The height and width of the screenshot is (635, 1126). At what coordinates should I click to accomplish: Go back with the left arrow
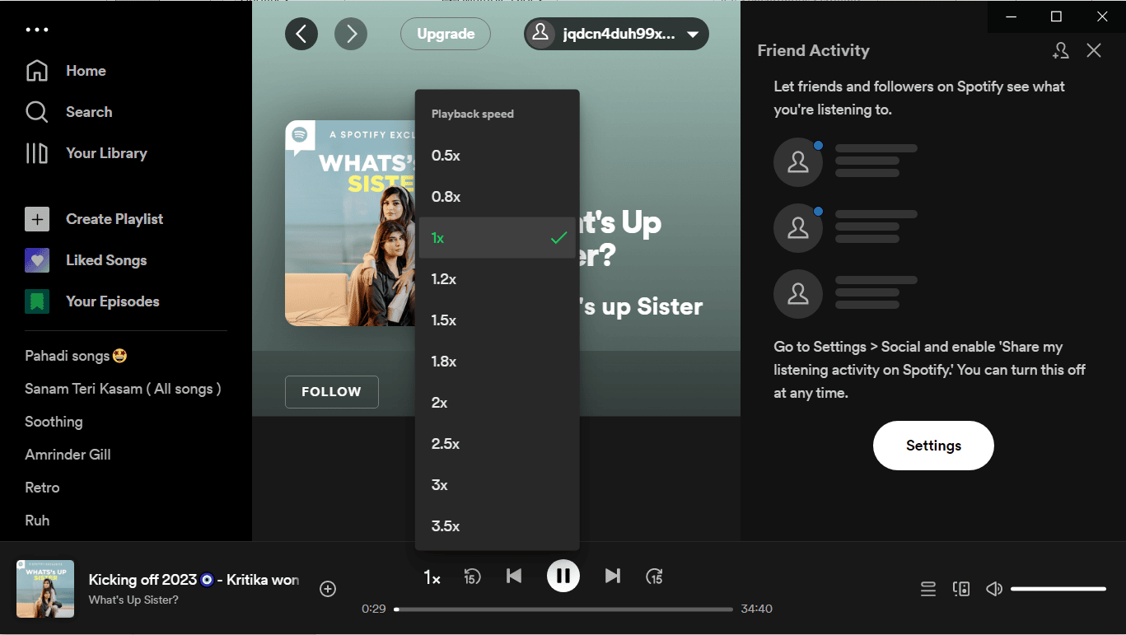[x=301, y=34]
